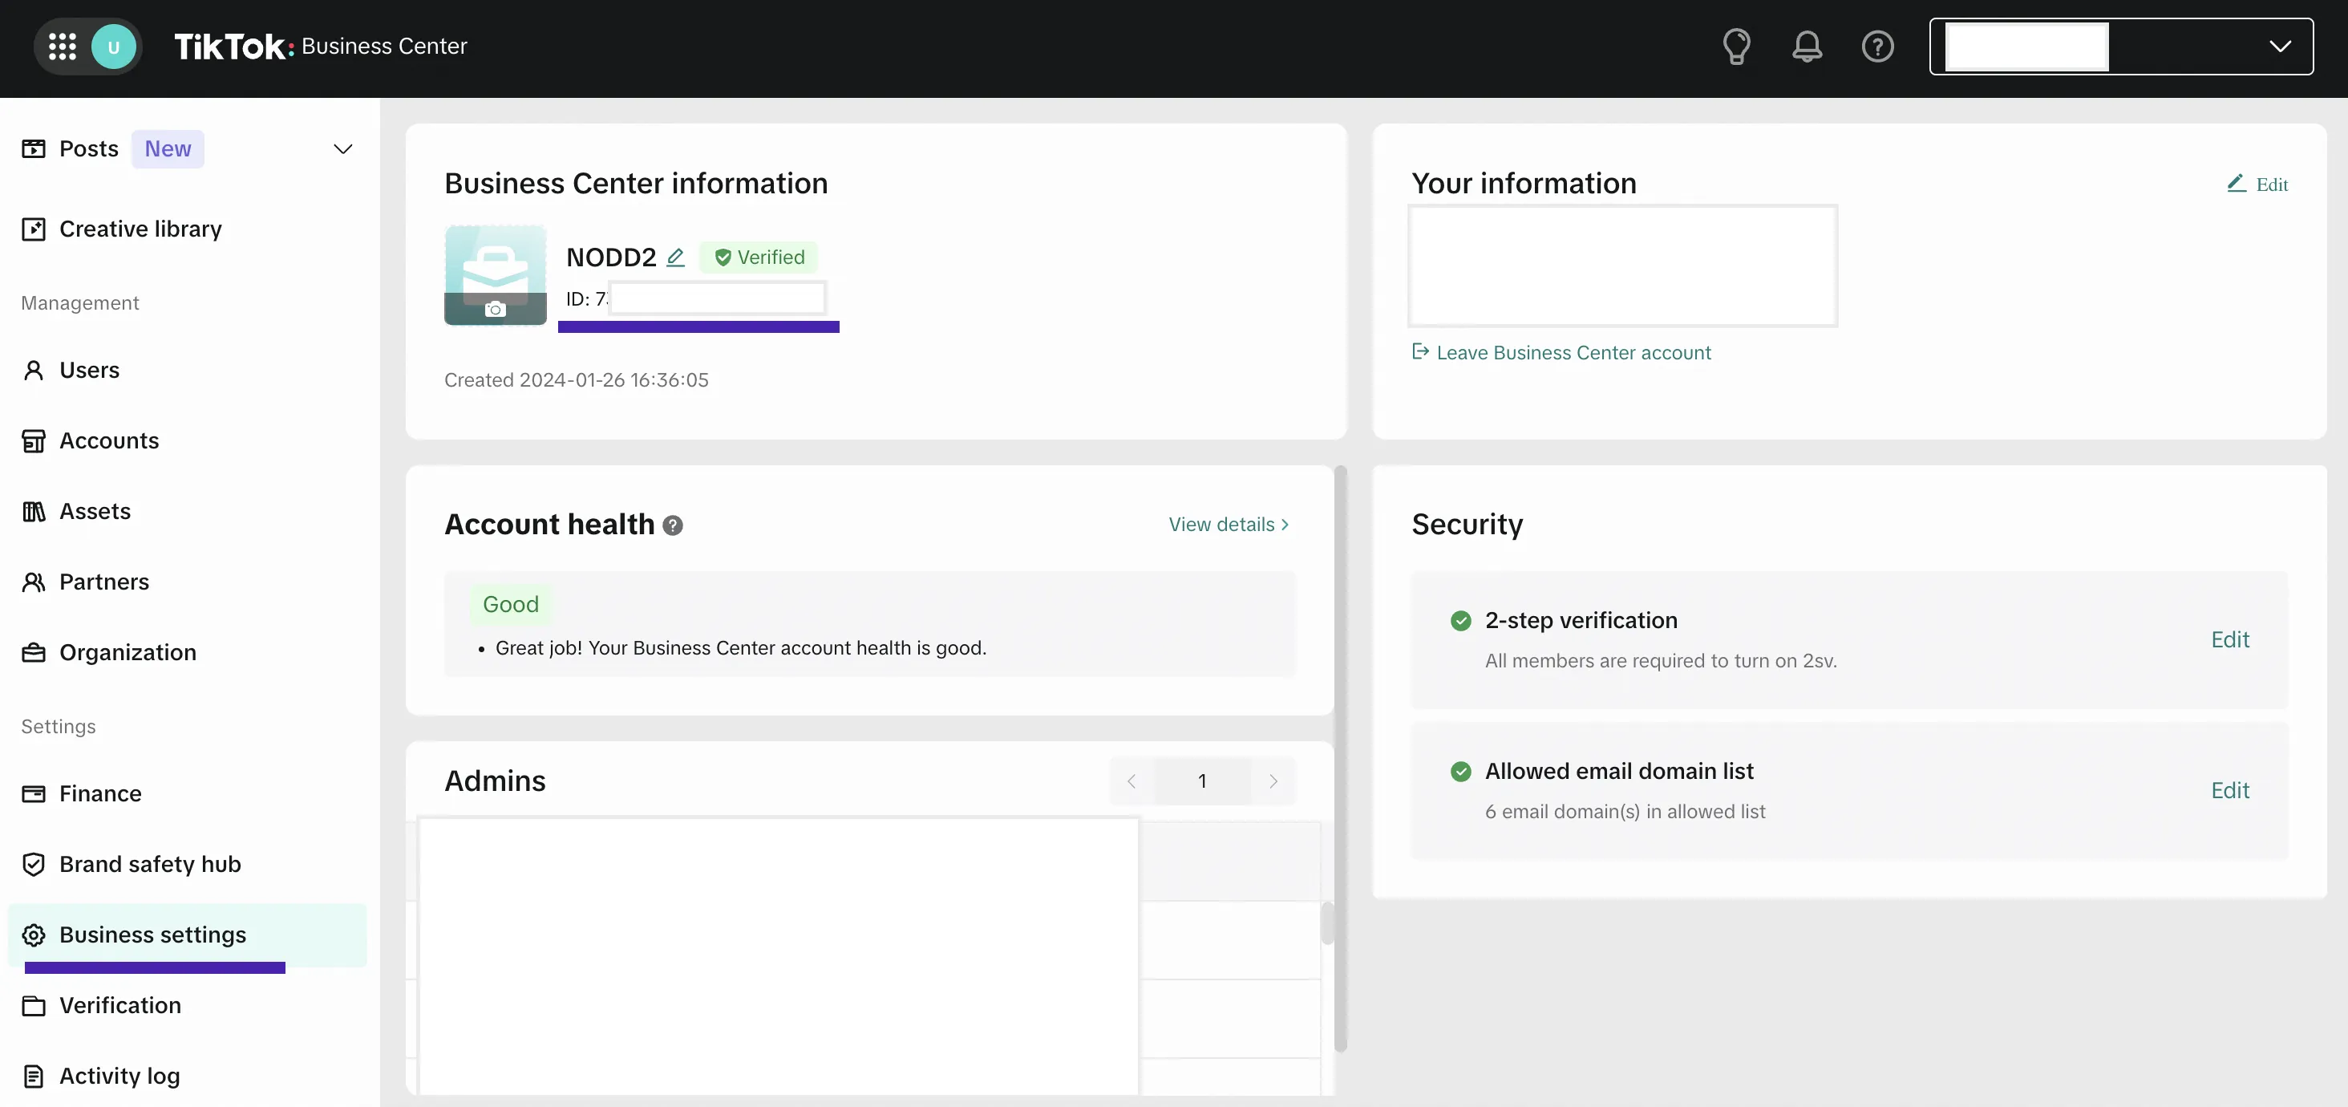The image size is (2348, 1107).
Task: Edit Allowed email domain list
Action: [2229, 791]
